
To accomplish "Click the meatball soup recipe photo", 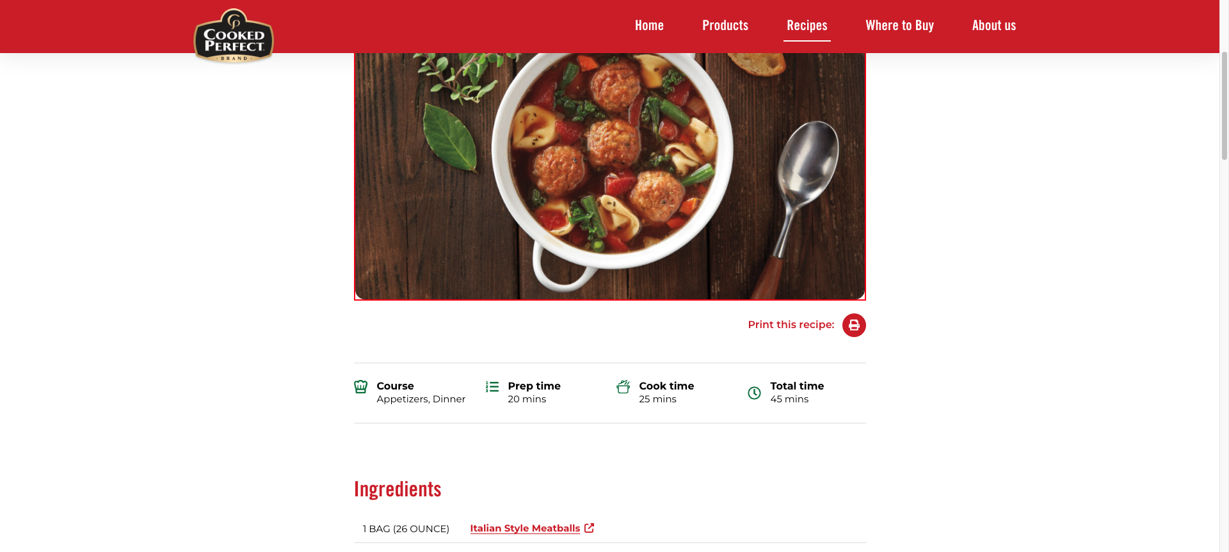I will point(610,176).
